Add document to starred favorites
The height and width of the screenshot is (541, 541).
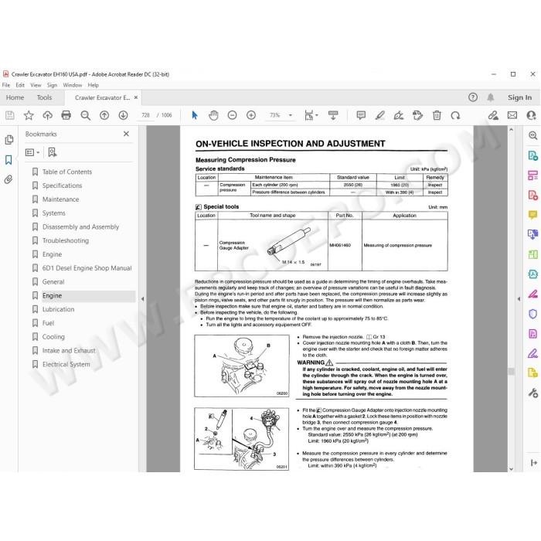(x=29, y=115)
